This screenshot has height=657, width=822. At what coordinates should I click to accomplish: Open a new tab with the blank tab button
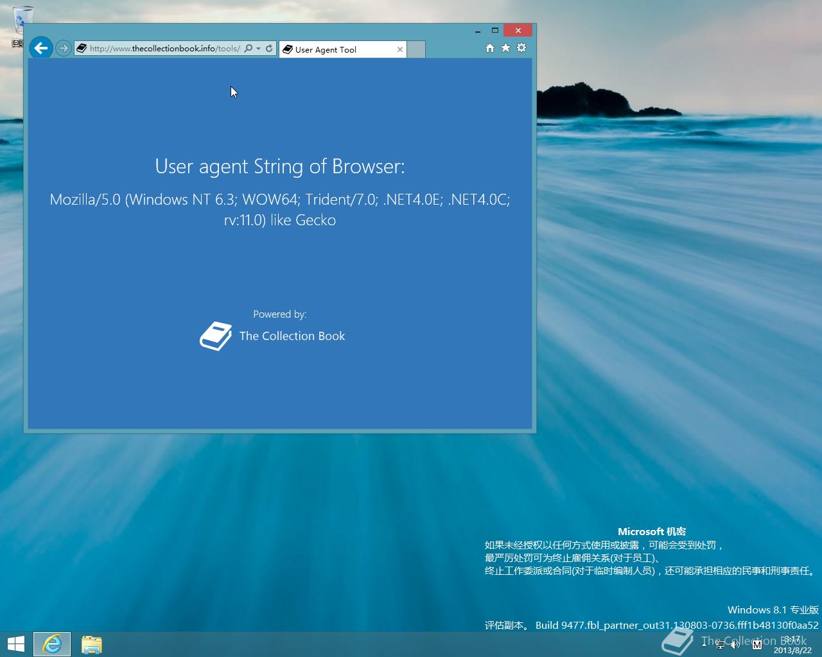click(x=416, y=49)
